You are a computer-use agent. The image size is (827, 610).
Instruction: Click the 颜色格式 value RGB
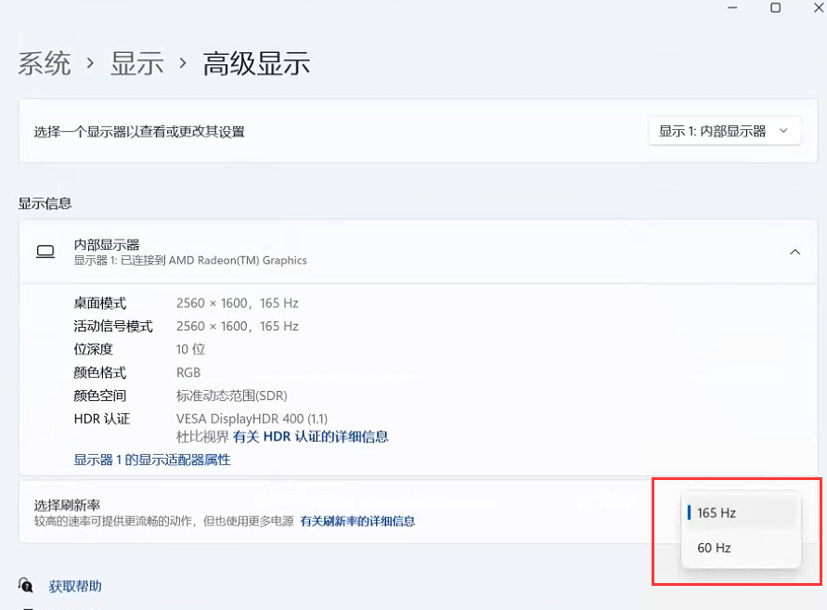tap(188, 372)
